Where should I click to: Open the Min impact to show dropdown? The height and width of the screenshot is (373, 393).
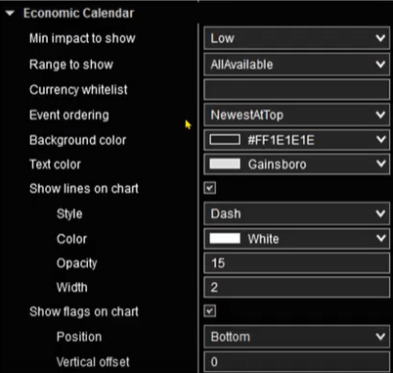[x=296, y=38]
